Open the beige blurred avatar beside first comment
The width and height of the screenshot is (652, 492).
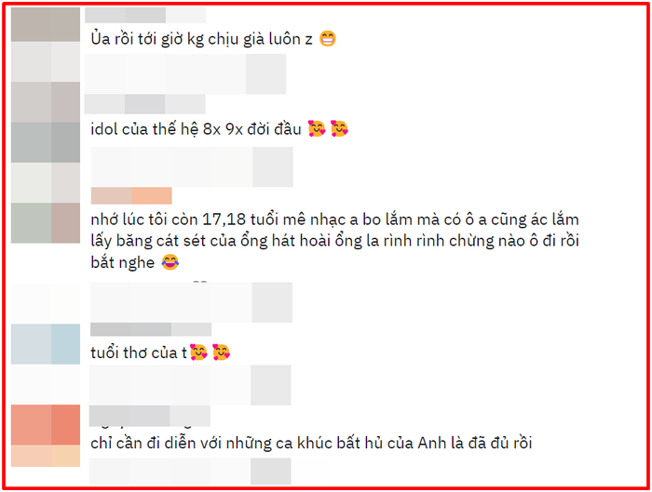pos(46,24)
